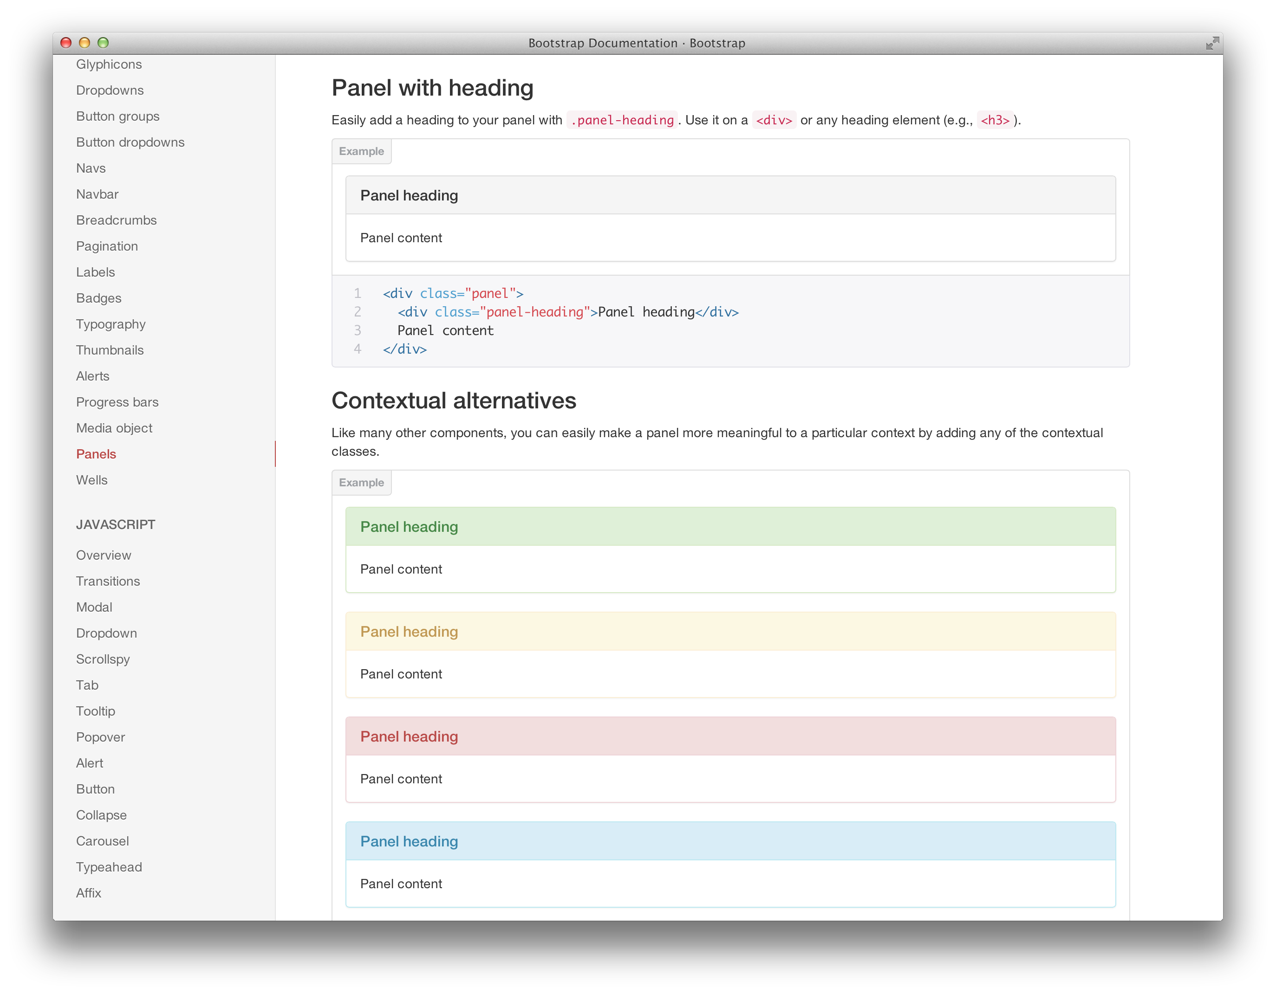The height and width of the screenshot is (994, 1276).
Task: Select Button dropdowns sidebar link
Action: click(130, 142)
